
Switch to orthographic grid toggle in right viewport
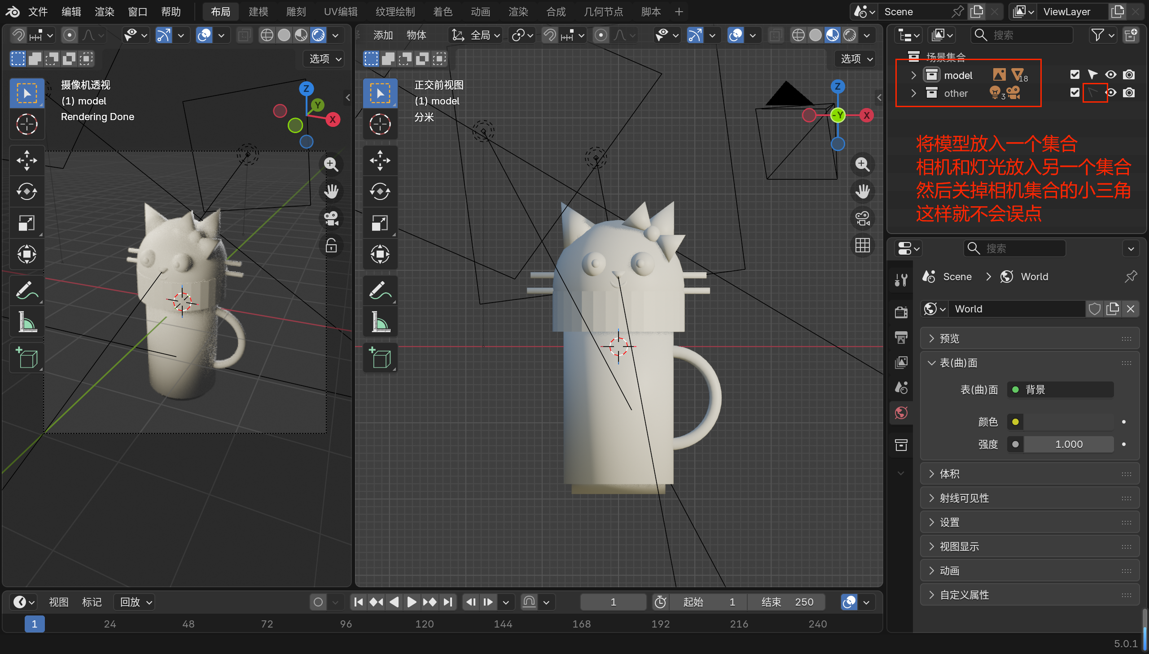pos(862,245)
